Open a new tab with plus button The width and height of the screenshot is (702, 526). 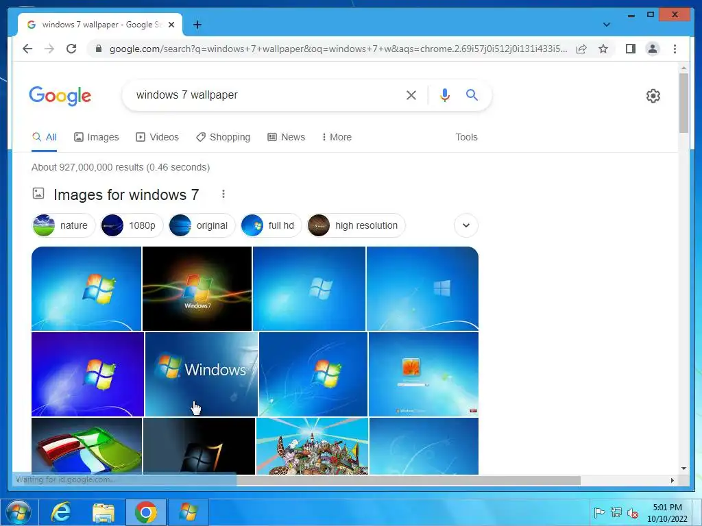coord(197,25)
